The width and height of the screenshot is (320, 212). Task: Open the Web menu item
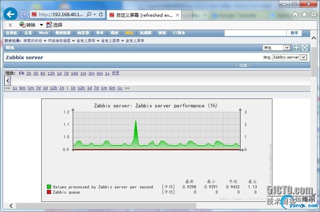click(43, 33)
